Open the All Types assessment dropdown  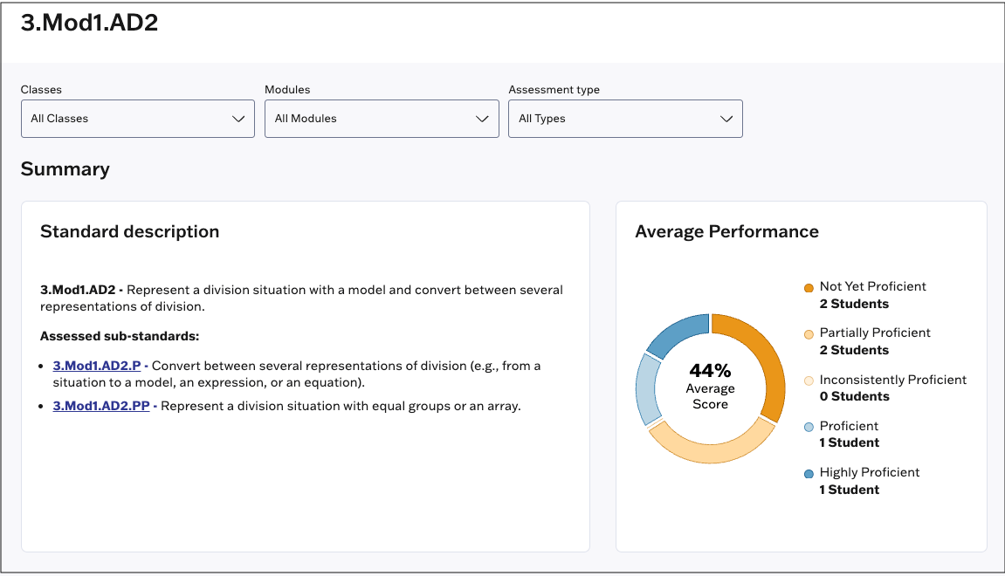tap(625, 119)
